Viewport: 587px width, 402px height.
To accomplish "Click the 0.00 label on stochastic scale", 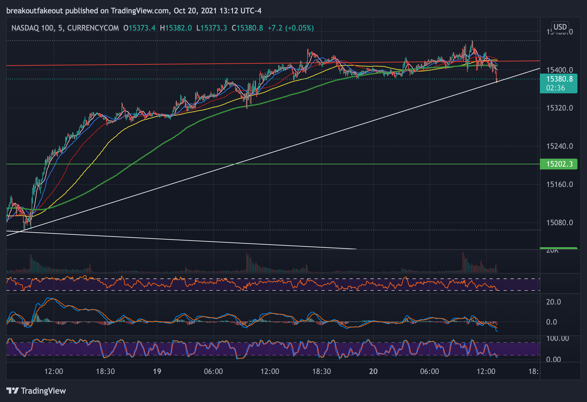I will click(x=554, y=359).
